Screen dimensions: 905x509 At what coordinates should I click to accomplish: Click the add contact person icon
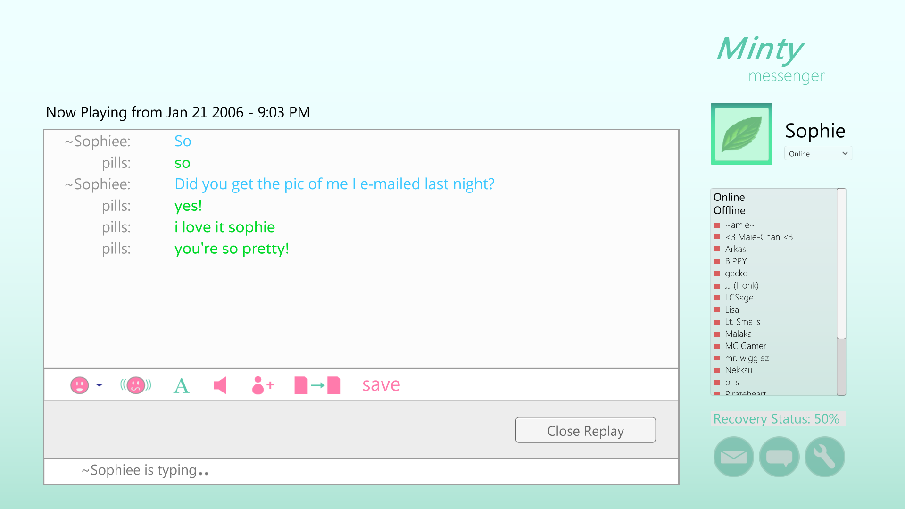point(263,385)
